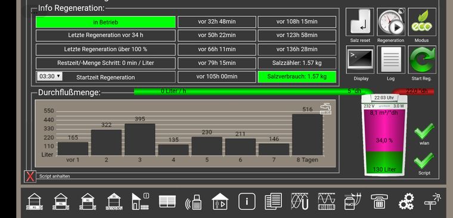This screenshot has width=453, height=218.
Task: Click the water tap icon in chart
Action: coord(325,109)
